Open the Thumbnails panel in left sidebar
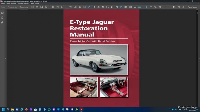Screen dimensions: 200x112 (x=2, y=13)
